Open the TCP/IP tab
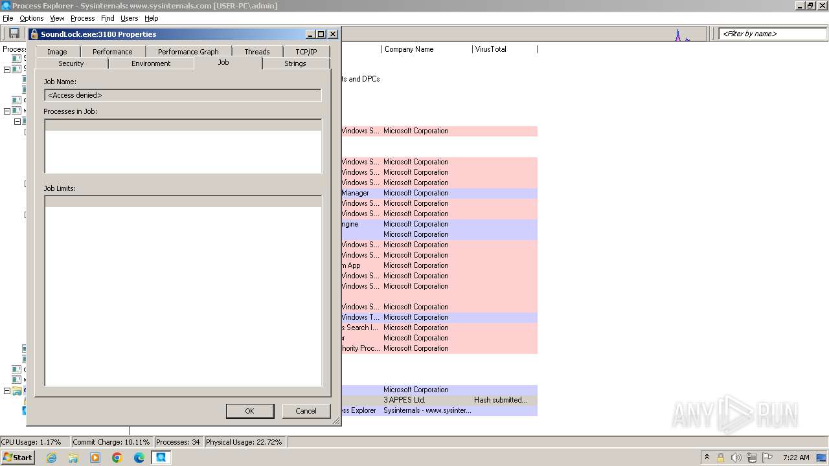Image resolution: width=829 pixels, height=466 pixels. 306,52
